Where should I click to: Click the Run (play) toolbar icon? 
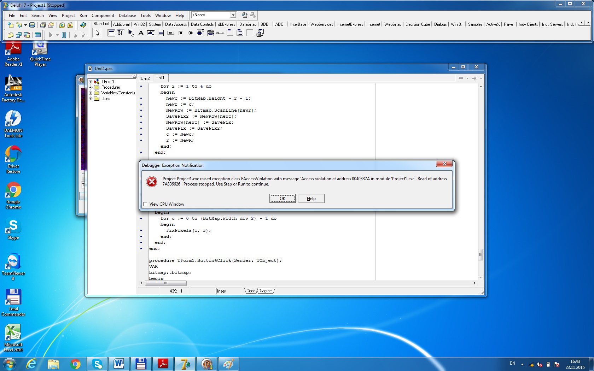point(51,35)
